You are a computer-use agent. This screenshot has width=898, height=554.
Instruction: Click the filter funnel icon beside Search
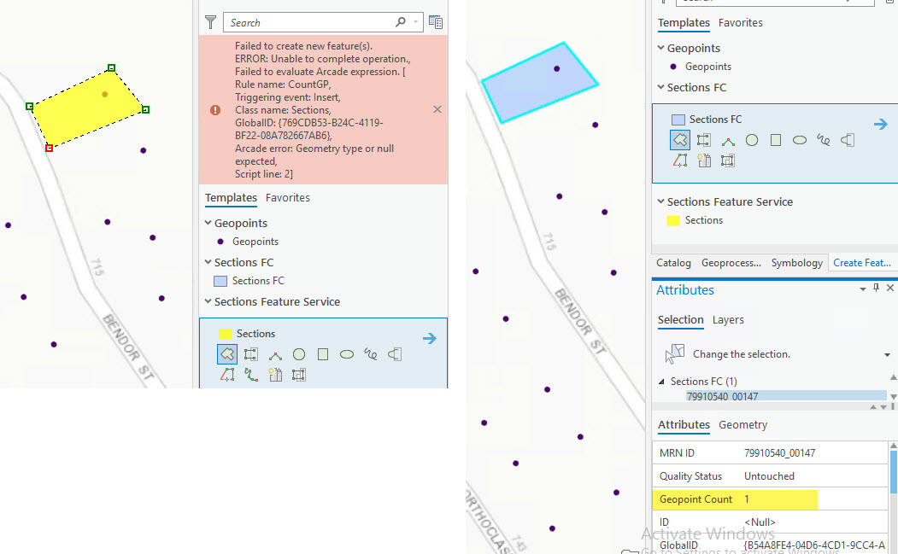pyautogui.click(x=211, y=22)
